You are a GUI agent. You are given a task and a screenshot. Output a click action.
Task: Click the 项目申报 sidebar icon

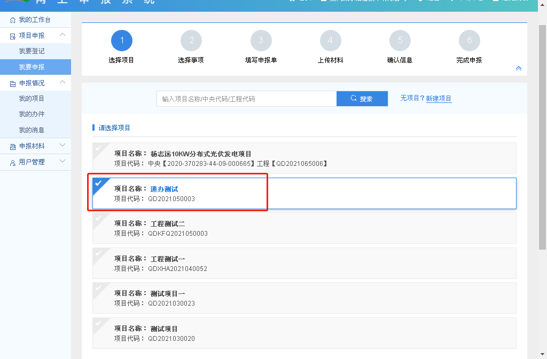13,36
